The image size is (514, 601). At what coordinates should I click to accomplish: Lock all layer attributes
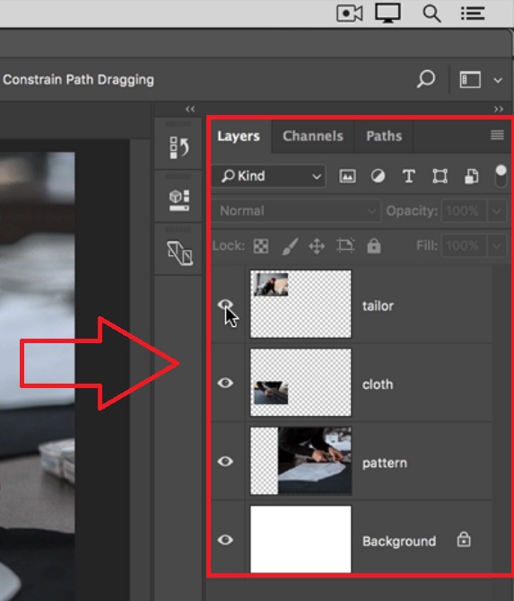[373, 245]
